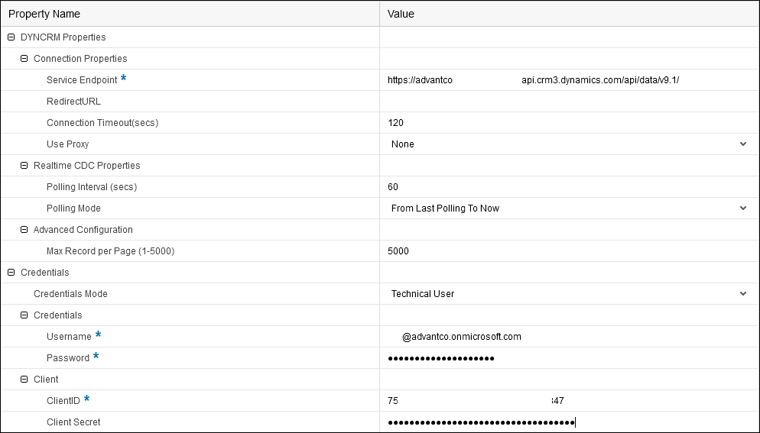This screenshot has height=433, width=760.
Task: Collapse the Advanced Configuration group
Action: pos(24,229)
